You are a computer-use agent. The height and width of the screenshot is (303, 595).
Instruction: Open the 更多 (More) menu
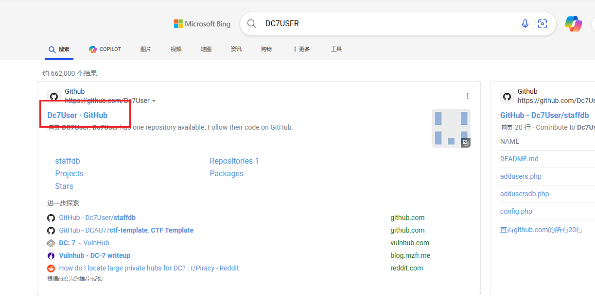(301, 49)
